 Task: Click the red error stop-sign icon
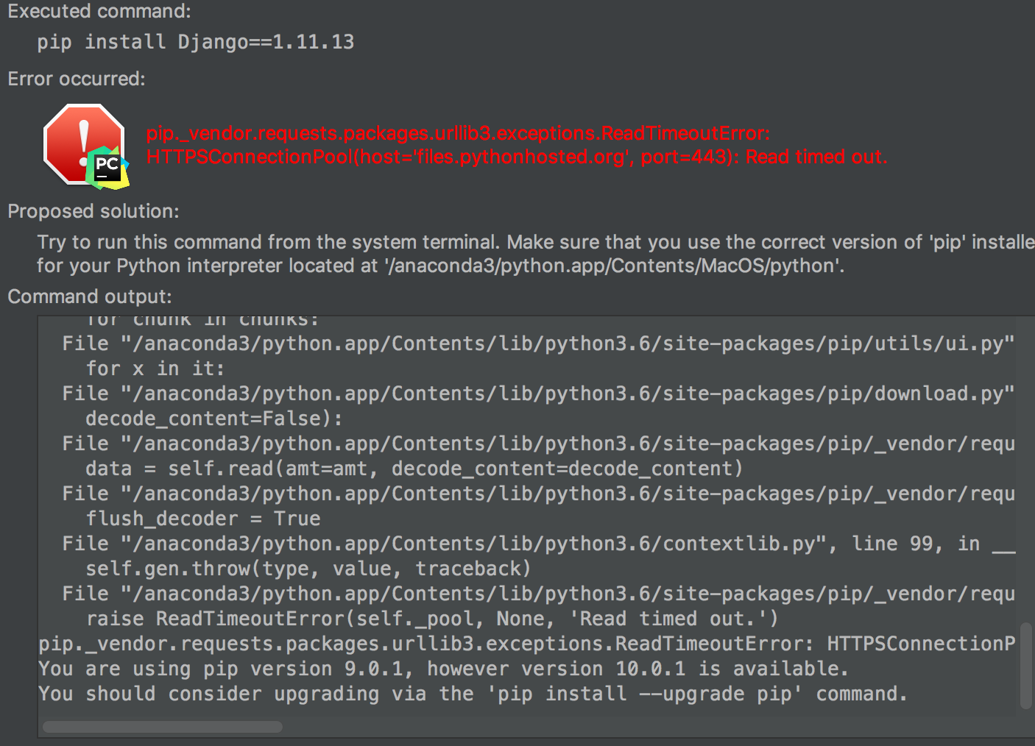pyautogui.click(x=83, y=143)
